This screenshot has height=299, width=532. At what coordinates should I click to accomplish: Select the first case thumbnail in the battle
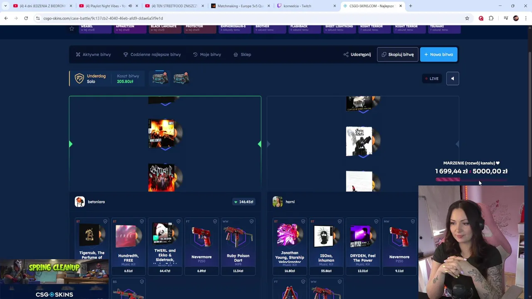pos(160,78)
